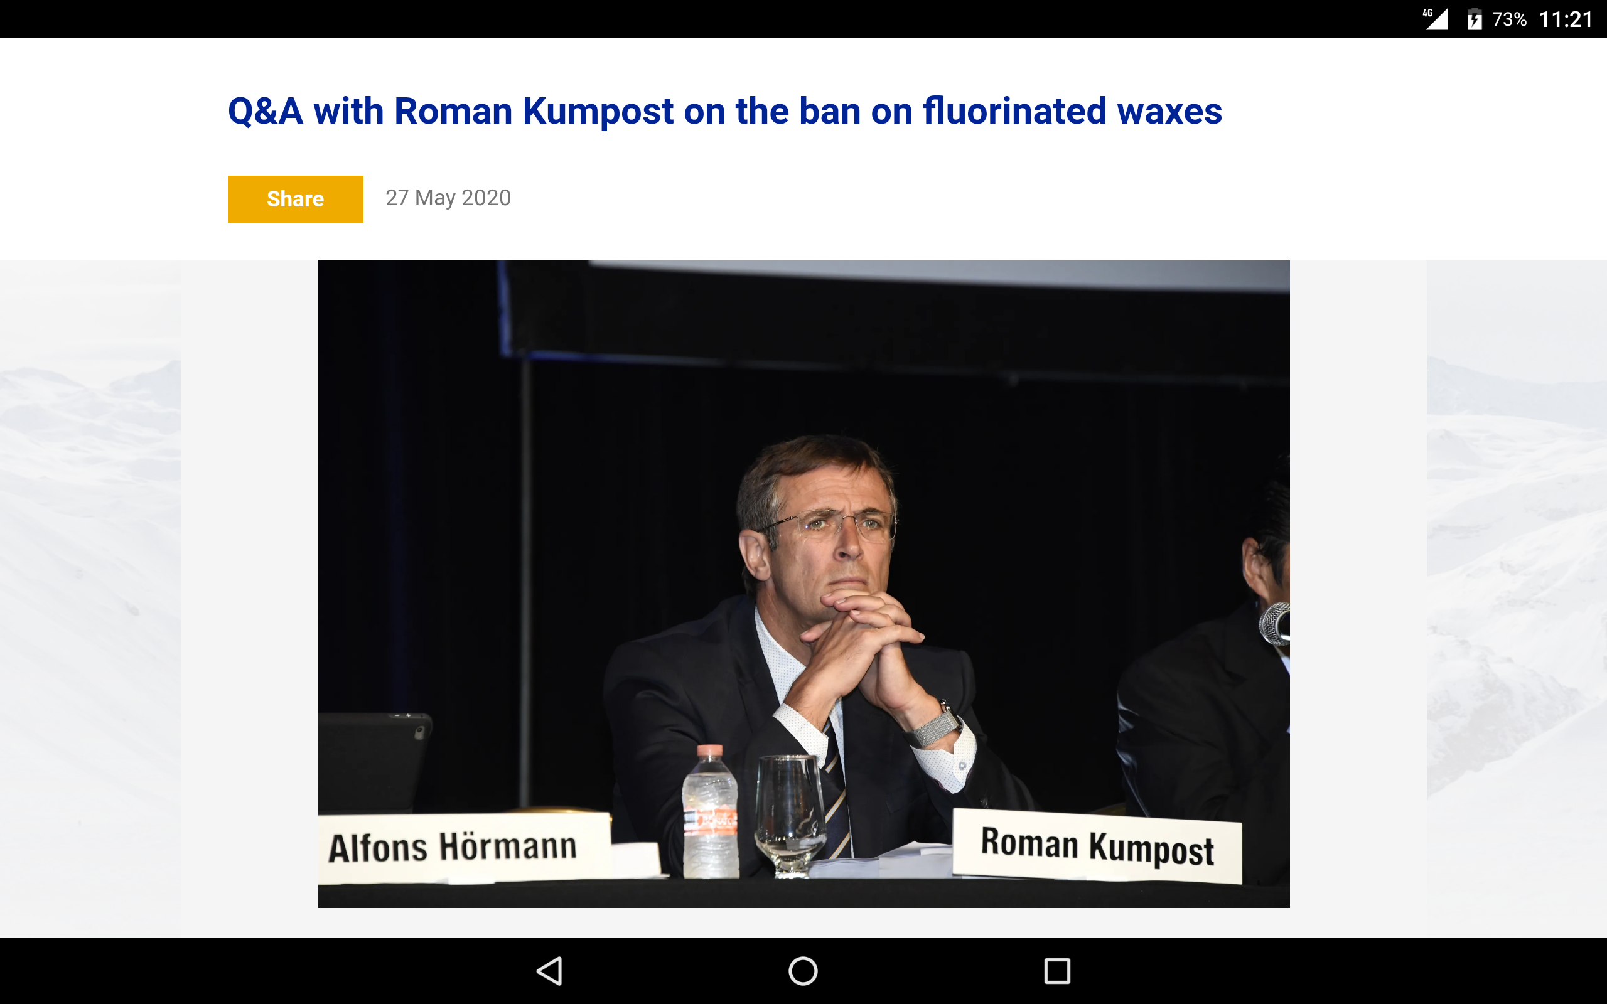The width and height of the screenshot is (1607, 1004).
Task: Tap the tablet device on the table
Action: [375, 762]
